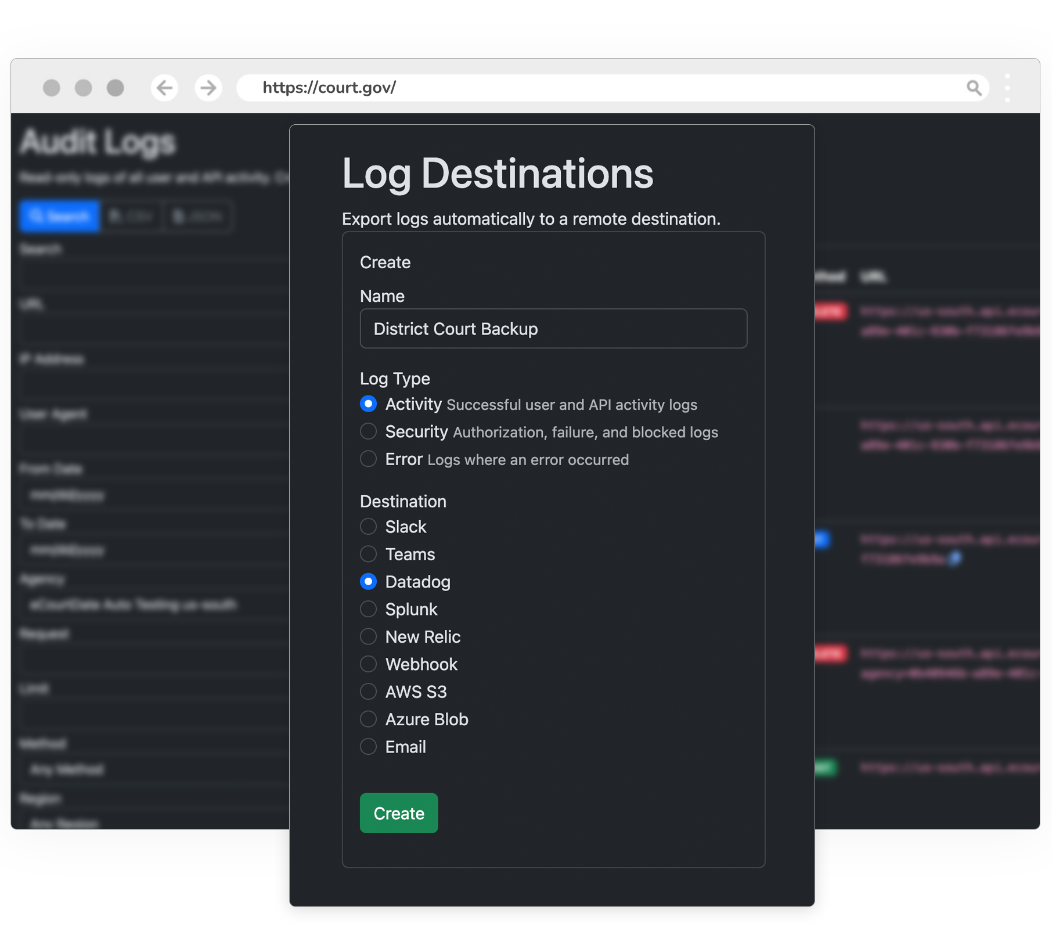Click 'Authorization, failure, and blocked logs' description
This screenshot has width=1052, height=929.
click(585, 433)
